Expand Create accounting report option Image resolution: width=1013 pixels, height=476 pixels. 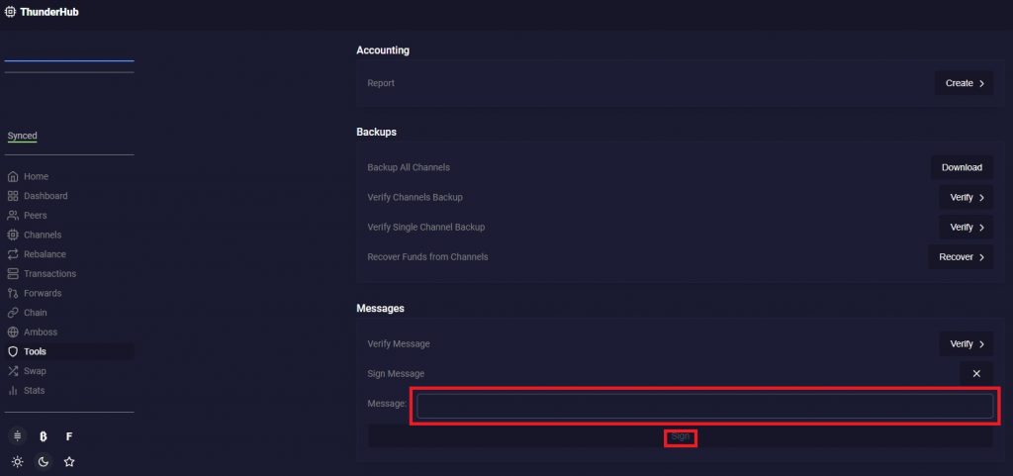click(964, 83)
